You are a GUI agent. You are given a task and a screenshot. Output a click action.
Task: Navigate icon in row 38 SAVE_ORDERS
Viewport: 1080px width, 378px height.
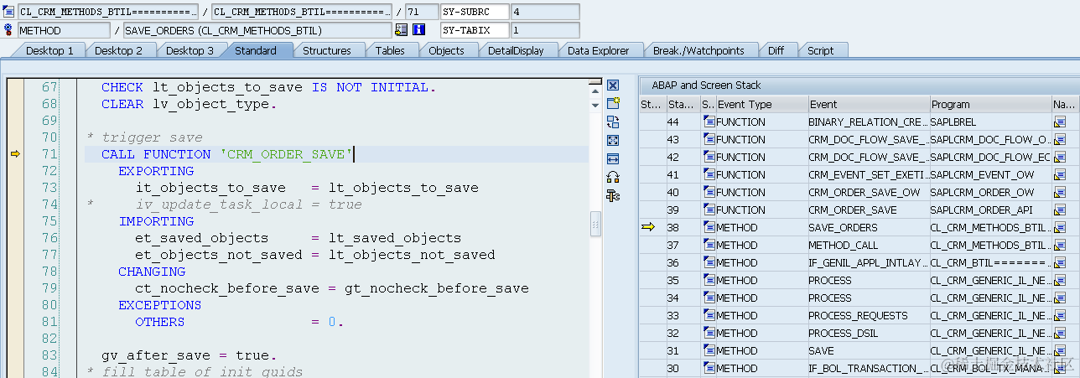[x=1060, y=227]
